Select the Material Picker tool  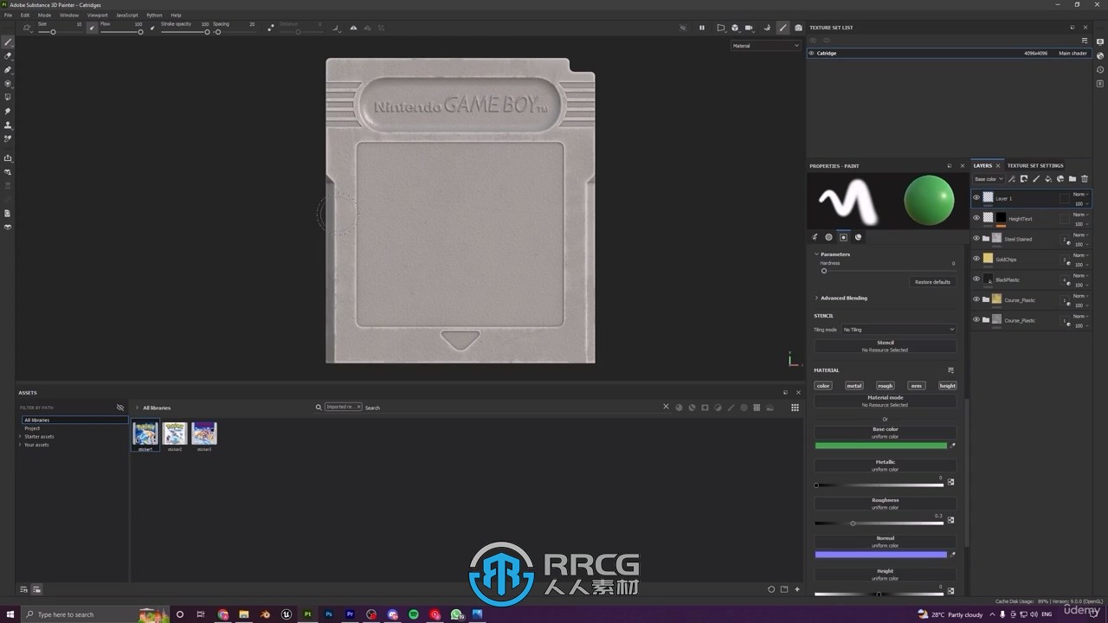[x=8, y=138]
